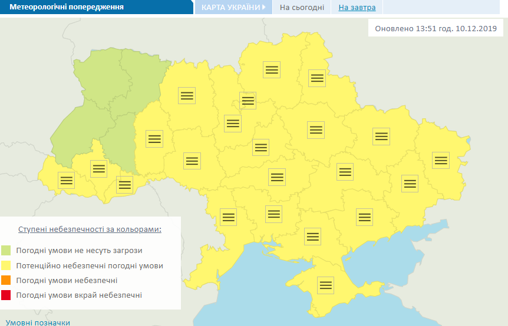
Task: Click the fog warning icon over Crimea
Action: (x=326, y=285)
